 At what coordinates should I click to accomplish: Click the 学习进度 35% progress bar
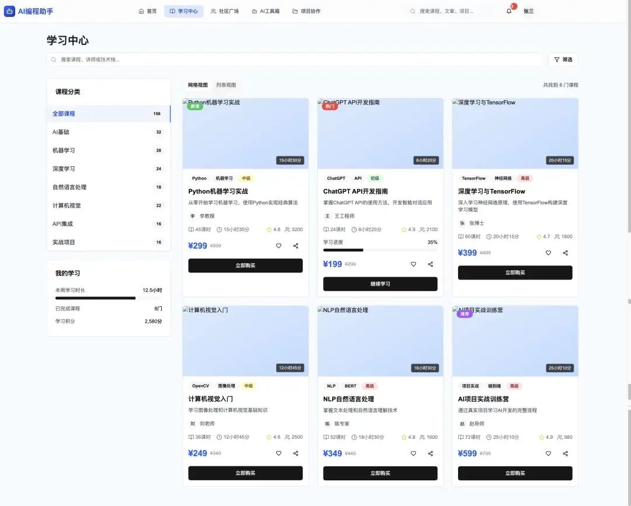(x=380, y=250)
